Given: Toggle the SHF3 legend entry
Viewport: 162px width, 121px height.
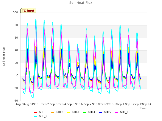Looking at the screenshot, I should [73, 112].
